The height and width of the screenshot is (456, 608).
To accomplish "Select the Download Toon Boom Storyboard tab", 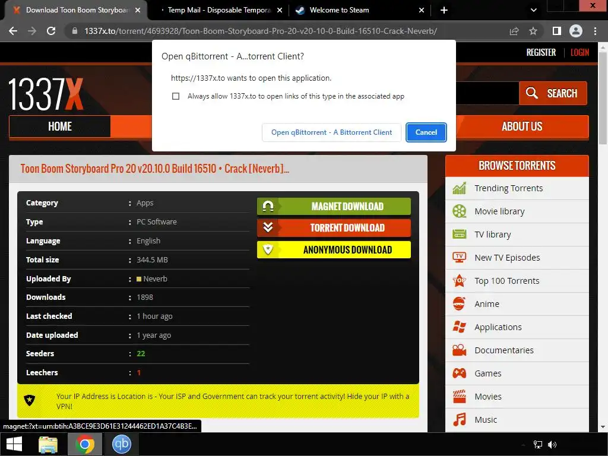I will tap(77, 10).
